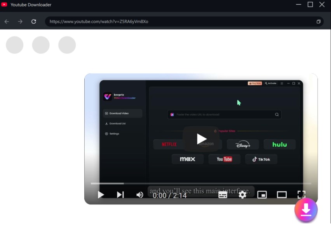Screen dimensions: 331x225
Task: Click the paste URL field in the video
Action: coord(224,114)
